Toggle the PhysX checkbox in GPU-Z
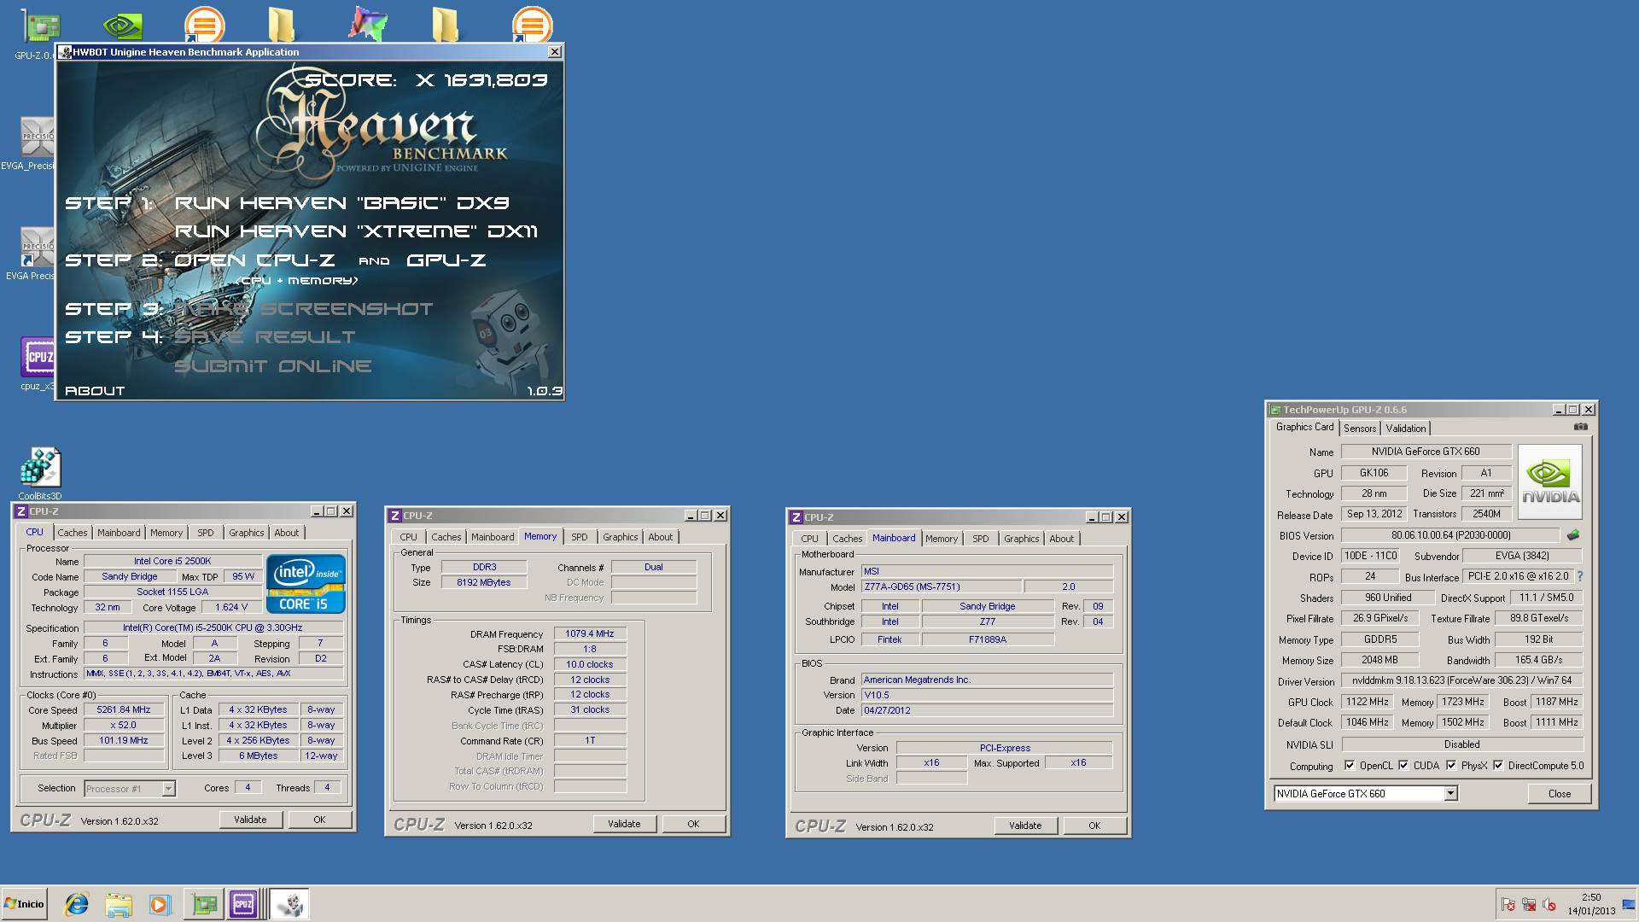The width and height of the screenshot is (1639, 922). pyautogui.click(x=1451, y=765)
